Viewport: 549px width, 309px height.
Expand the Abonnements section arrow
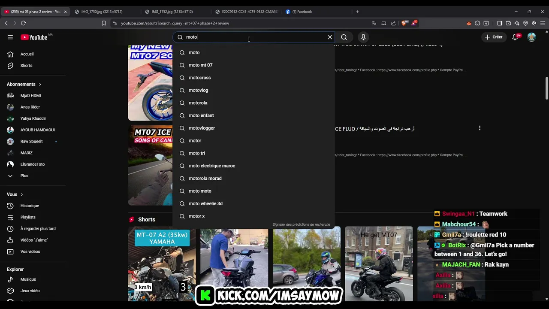40,85
